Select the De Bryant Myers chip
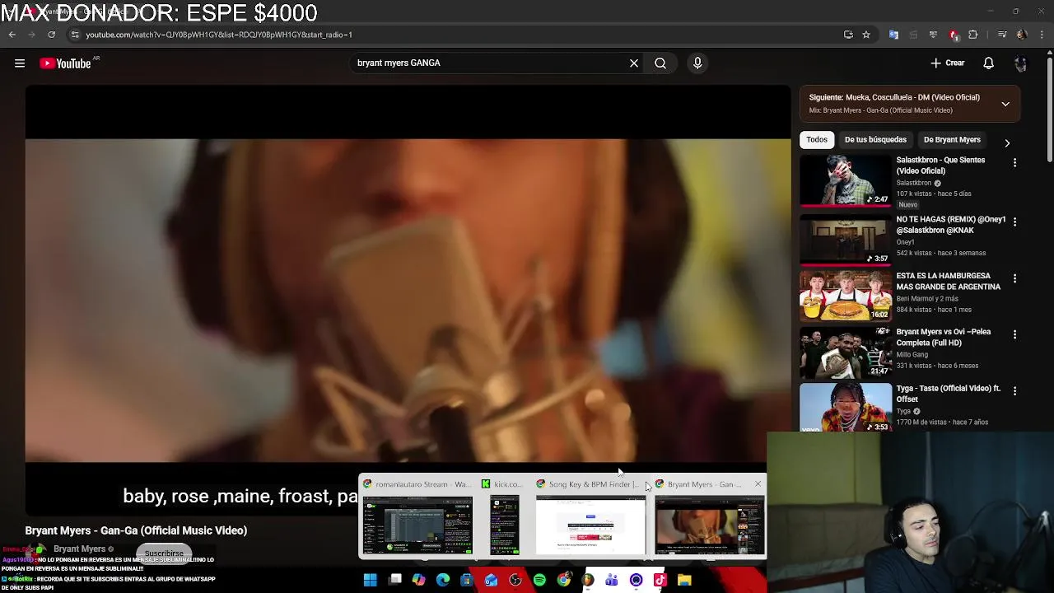 click(x=952, y=139)
